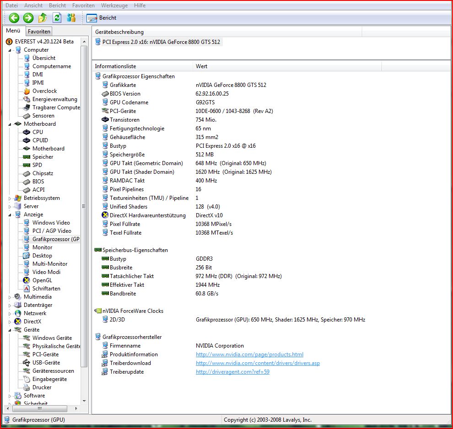Click the Netzwerk globe icon

pos(18,313)
